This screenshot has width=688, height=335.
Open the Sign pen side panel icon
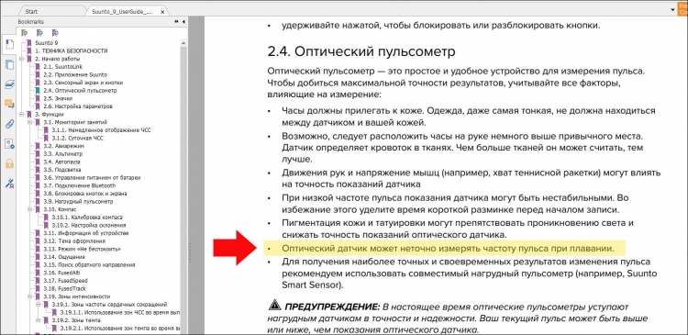pyautogui.click(x=9, y=184)
